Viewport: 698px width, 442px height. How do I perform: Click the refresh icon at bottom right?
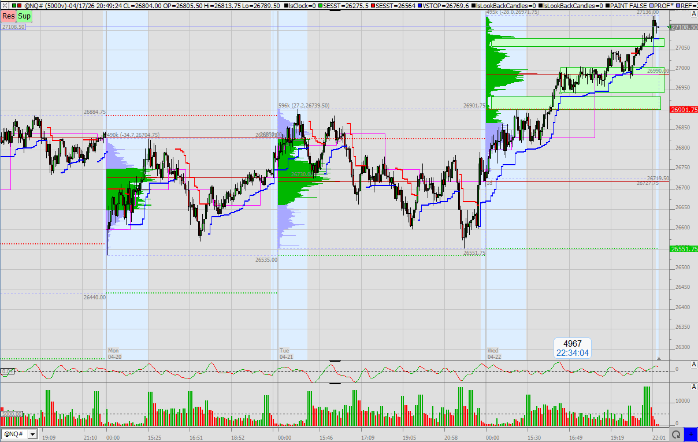click(x=674, y=434)
